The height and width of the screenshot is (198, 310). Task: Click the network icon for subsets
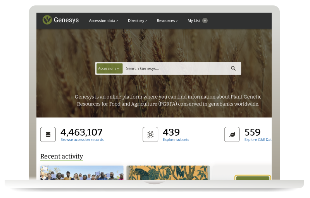(150, 135)
